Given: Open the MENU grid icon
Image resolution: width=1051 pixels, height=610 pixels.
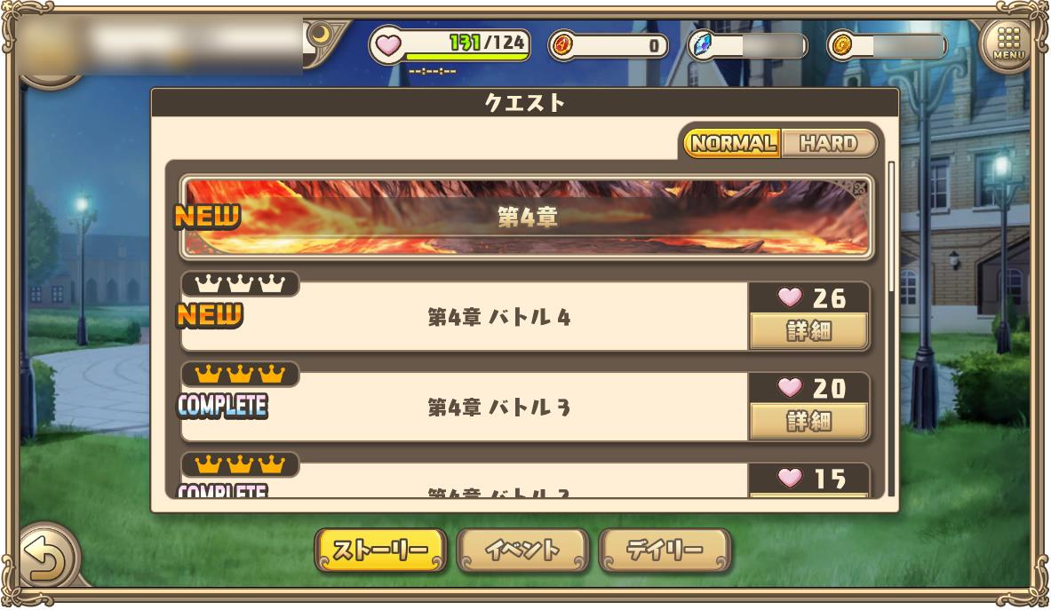Looking at the screenshot, I should pos(1008,44).
